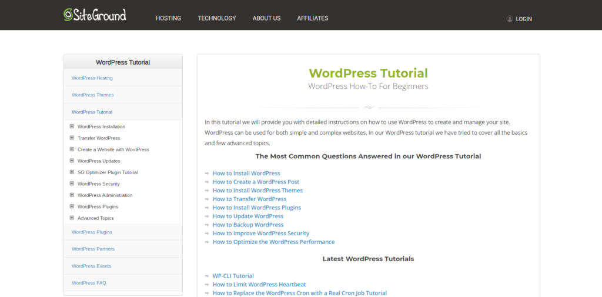
Task: Click the Advanced Topics tree label
Action: [96, 218]
